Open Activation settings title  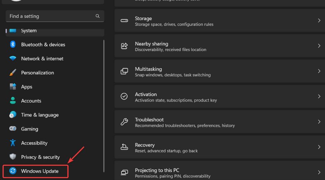click(x=146, y=94)
